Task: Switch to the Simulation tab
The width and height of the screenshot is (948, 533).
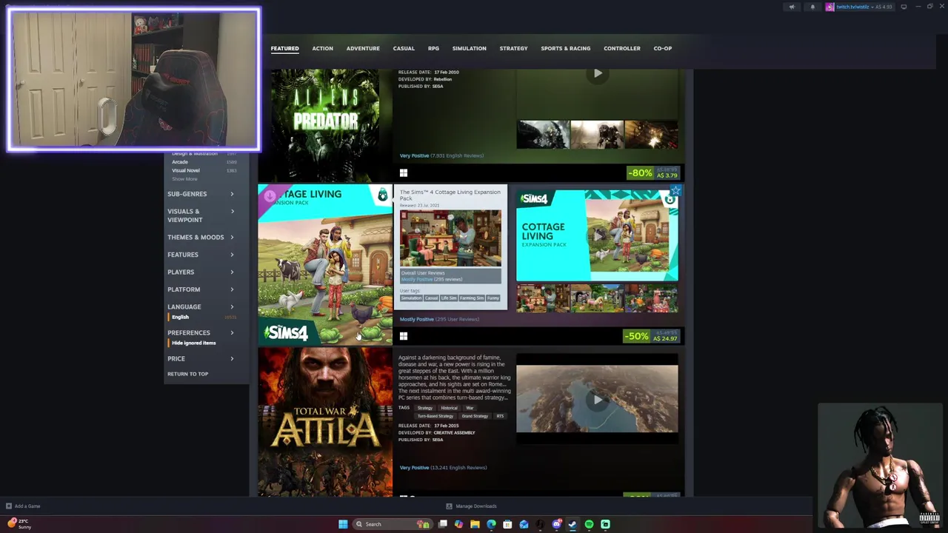Action: (x=470, y=48)
